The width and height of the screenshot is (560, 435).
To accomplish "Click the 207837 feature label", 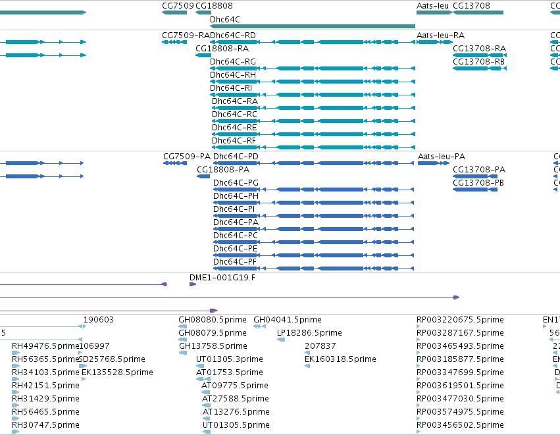I will (320, 346).
